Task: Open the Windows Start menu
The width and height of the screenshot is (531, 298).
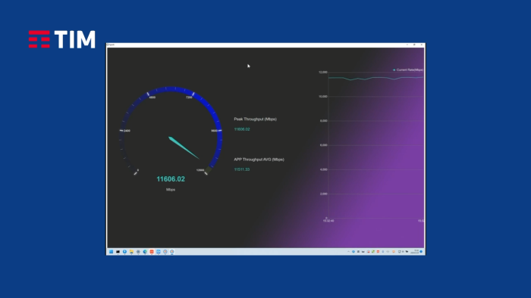Action: coord(111,252)
